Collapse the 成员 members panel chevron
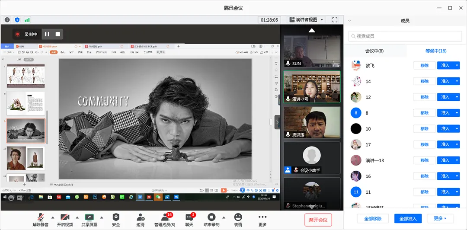The width and height of the screenshot is (467, 230). (x=350, y=21)
